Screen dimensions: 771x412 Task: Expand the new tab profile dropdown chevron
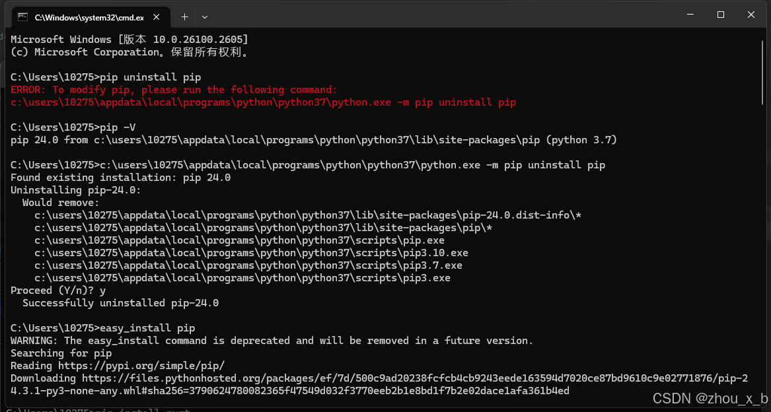[205, 17]
